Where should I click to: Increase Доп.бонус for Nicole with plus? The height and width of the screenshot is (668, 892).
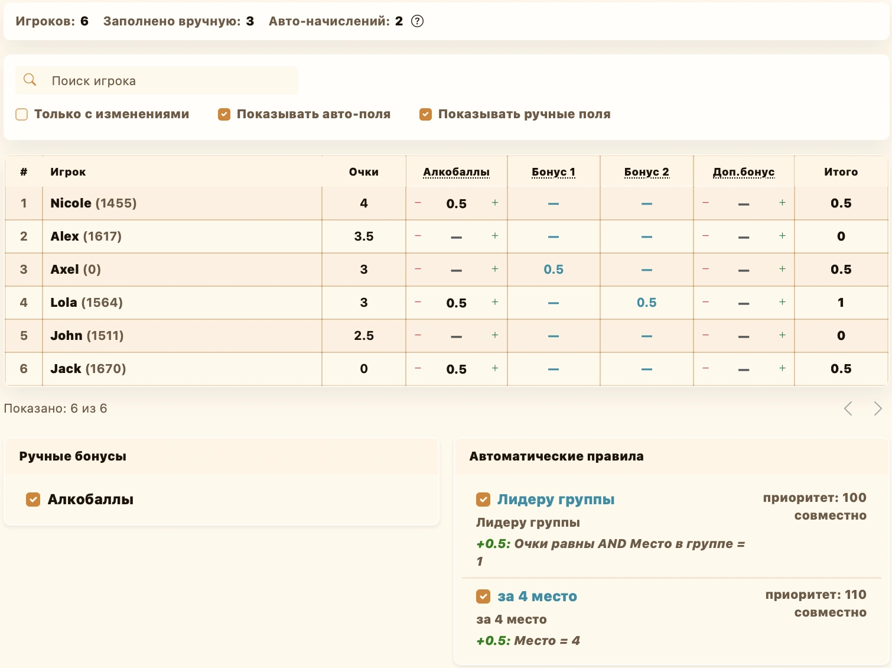[782, 203]
